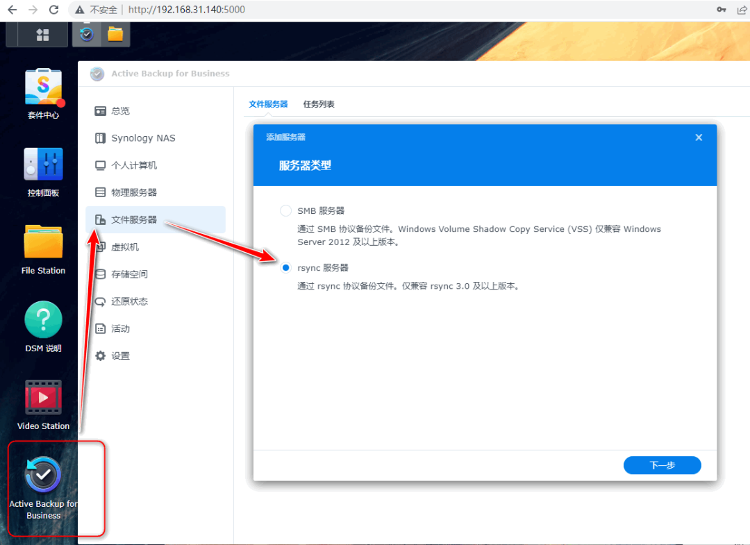750x545 pixels.
Task: Click the saved password key icon
Action: tap(722, 10)
